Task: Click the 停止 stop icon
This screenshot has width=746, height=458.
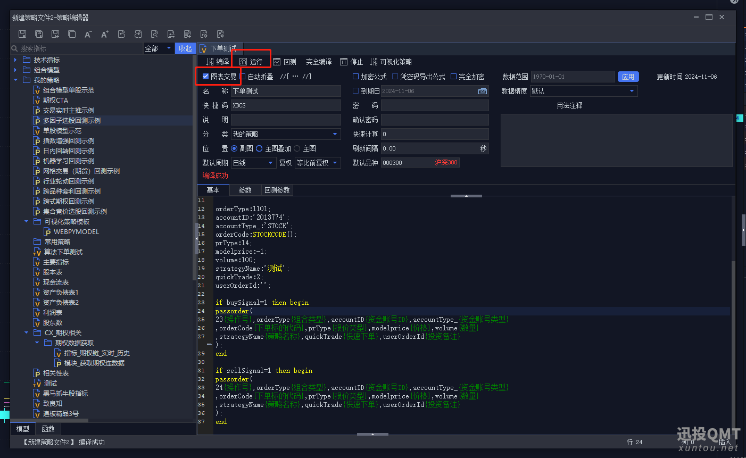Action: click(x=344, y=62)
